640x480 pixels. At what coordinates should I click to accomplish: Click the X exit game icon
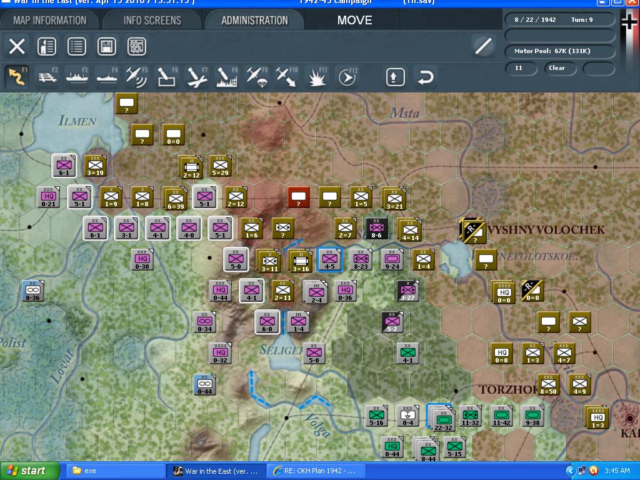point(17,46)
